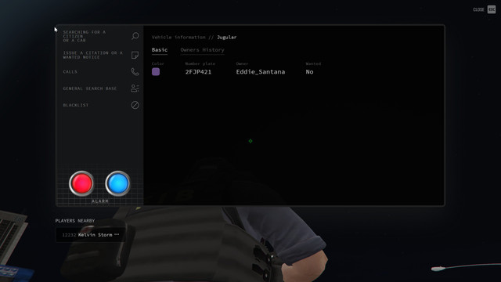Activate the red alarm button
This screenshot has height=282, width=501.
(x=81, y=183)
